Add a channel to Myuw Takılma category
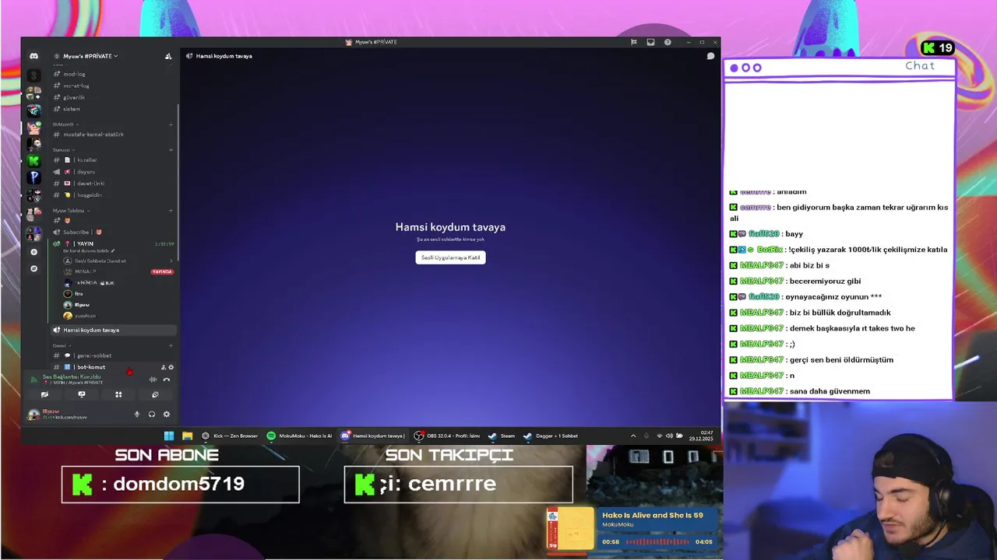 pos(171,211)
